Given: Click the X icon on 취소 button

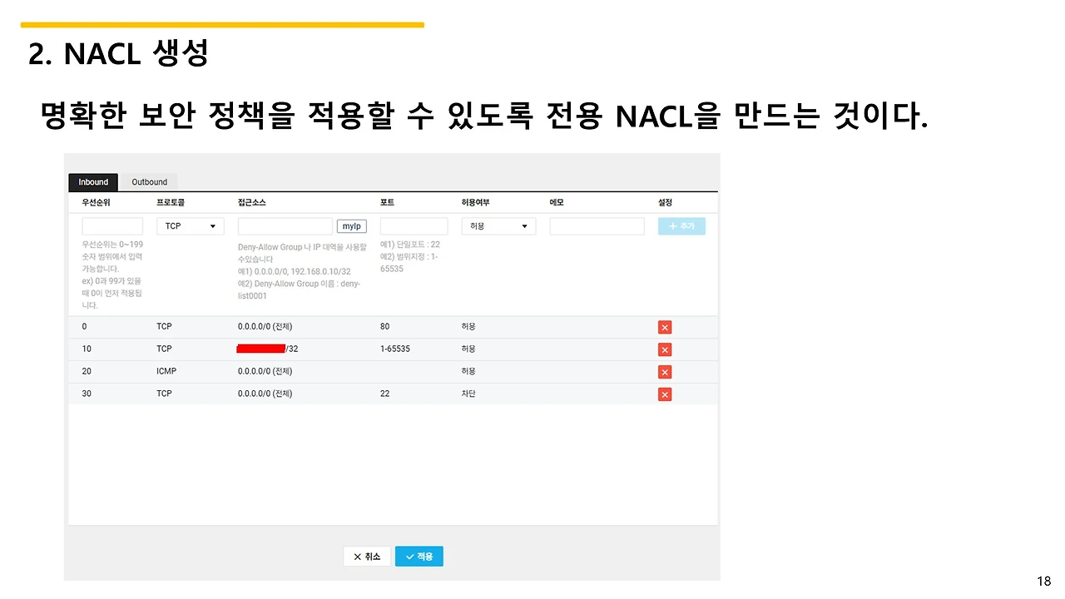Looking at the screenshot, I should pos(356,557).
